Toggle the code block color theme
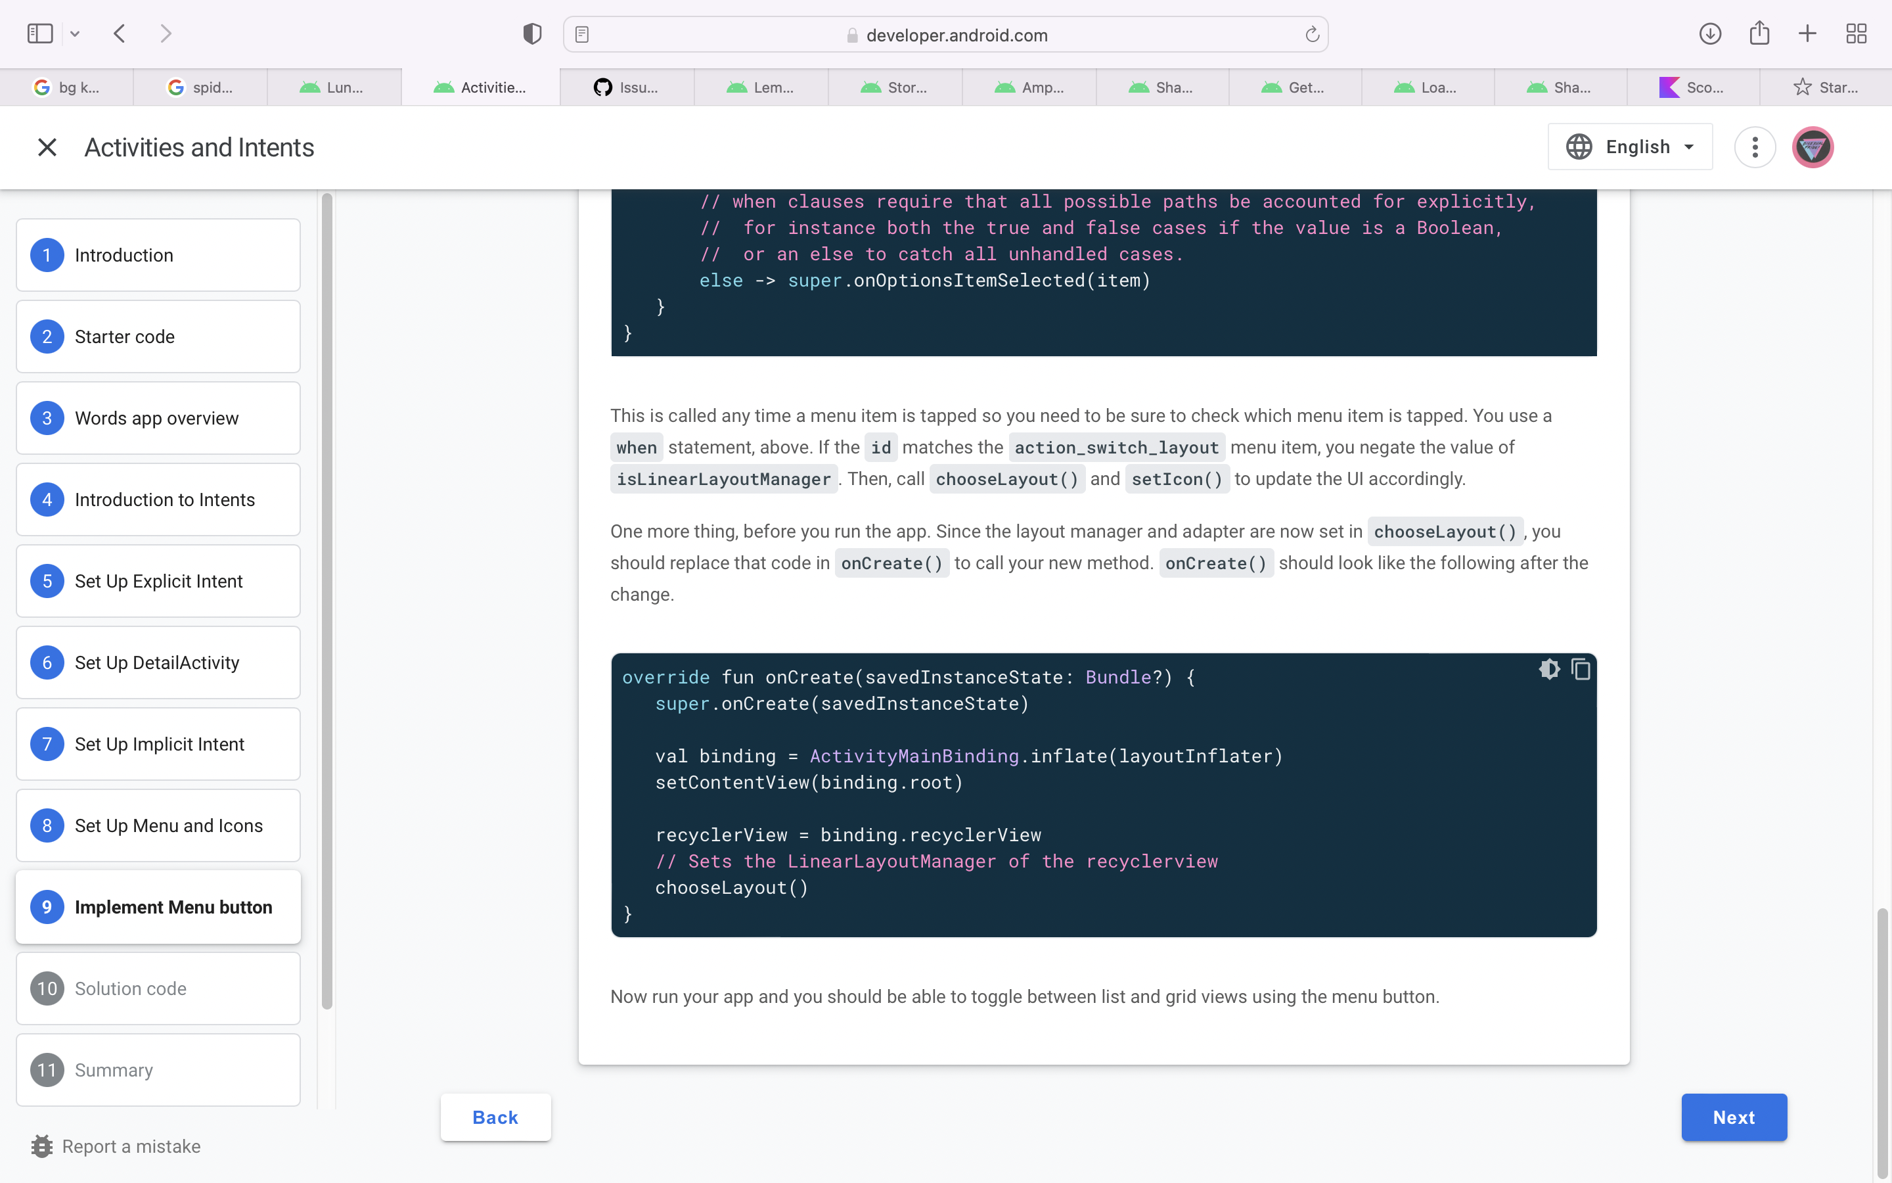This screenshot has height=1183, width=1892. click(1550, 669)
